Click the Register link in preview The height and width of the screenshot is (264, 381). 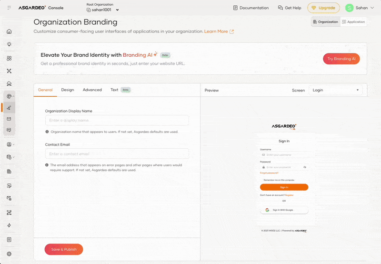click(x=289, y=195)
